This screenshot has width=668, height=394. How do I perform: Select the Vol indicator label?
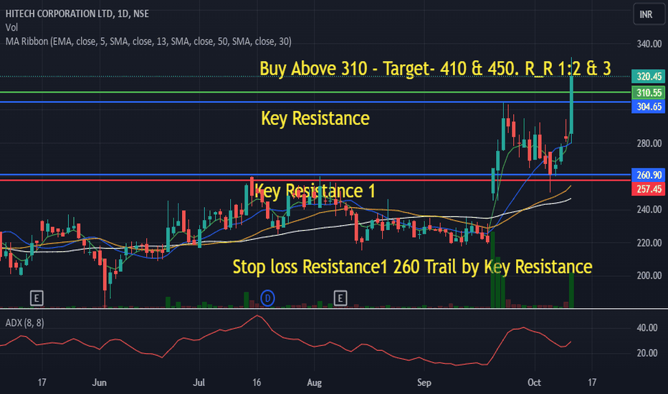click(11, 28)
